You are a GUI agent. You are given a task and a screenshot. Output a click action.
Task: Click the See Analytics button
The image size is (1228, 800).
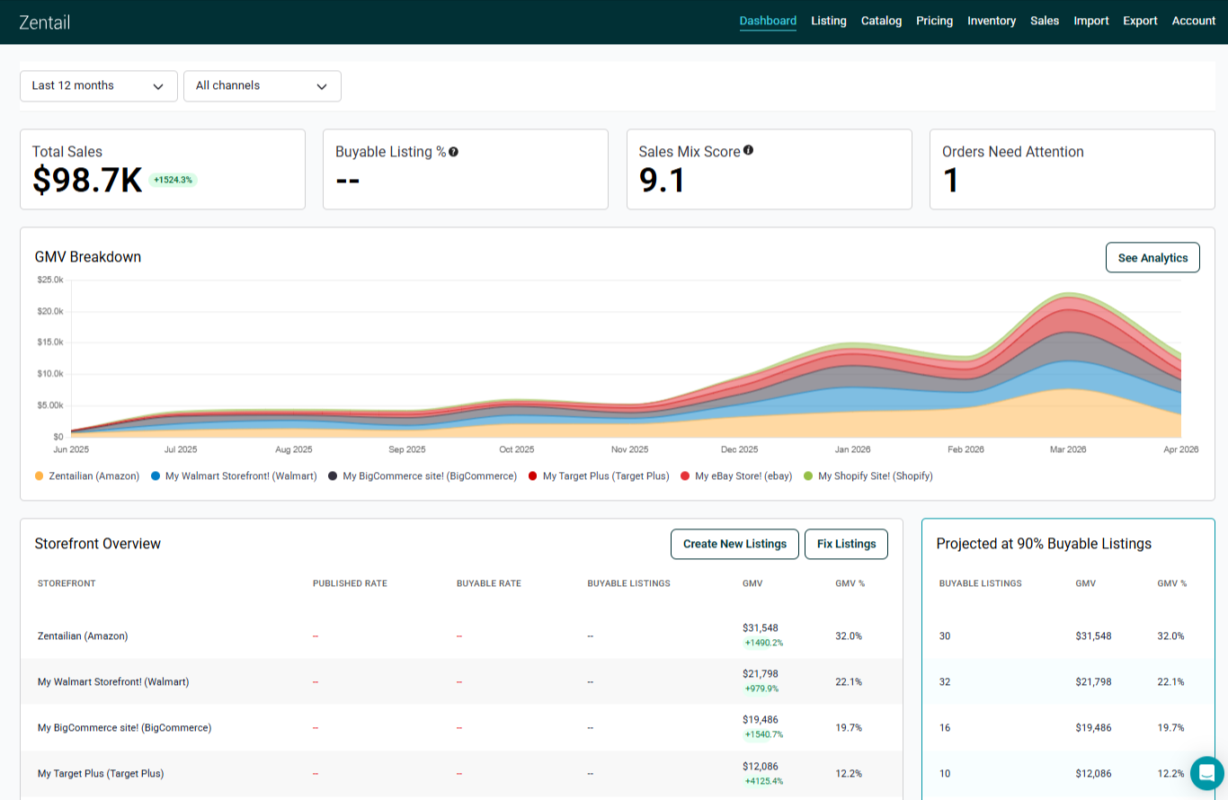pyautogui.click(x=1152, y=258)
